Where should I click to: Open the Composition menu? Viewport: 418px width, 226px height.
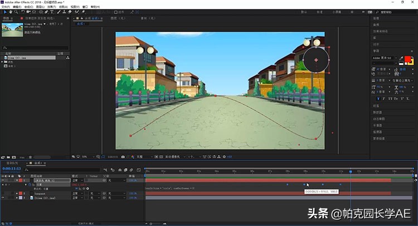28,7
